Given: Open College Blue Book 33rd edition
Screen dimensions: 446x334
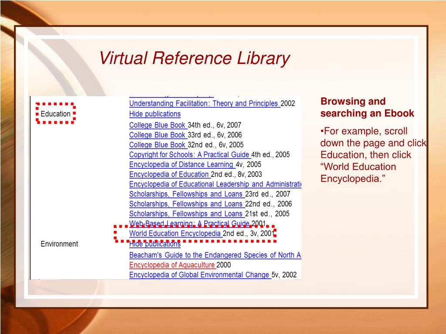Looking at the screenshot, I should point(157,135).
